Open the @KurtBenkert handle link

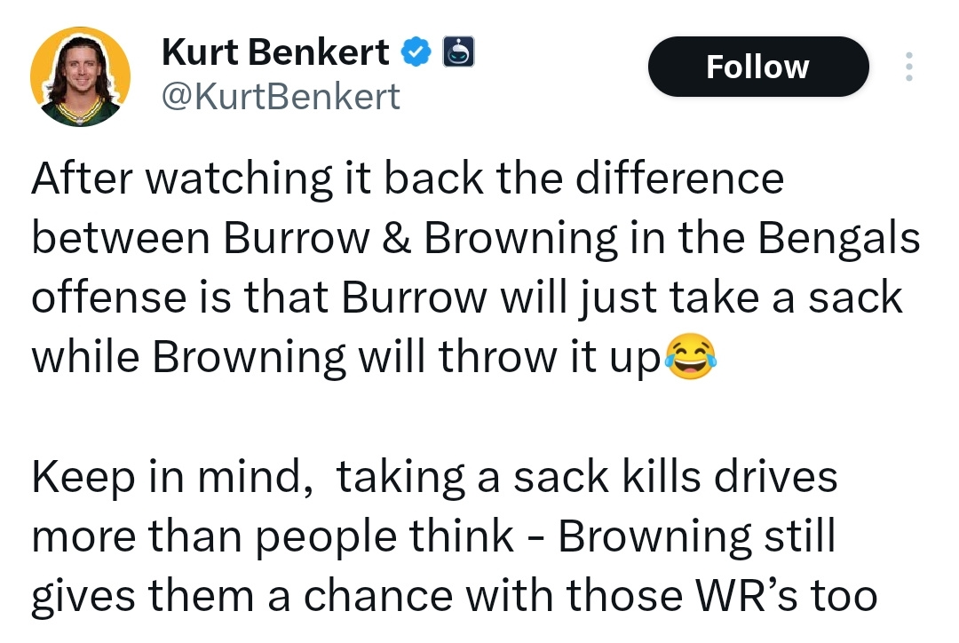tap(280, 95)
